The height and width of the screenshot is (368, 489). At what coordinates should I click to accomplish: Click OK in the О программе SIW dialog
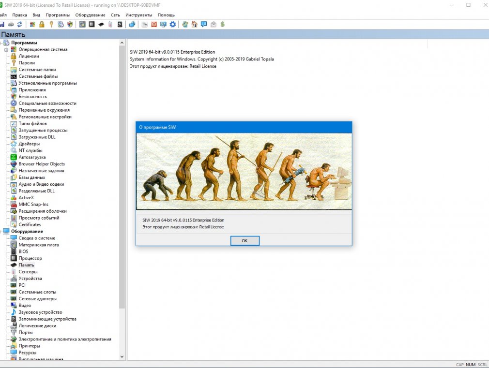point(245,240)
